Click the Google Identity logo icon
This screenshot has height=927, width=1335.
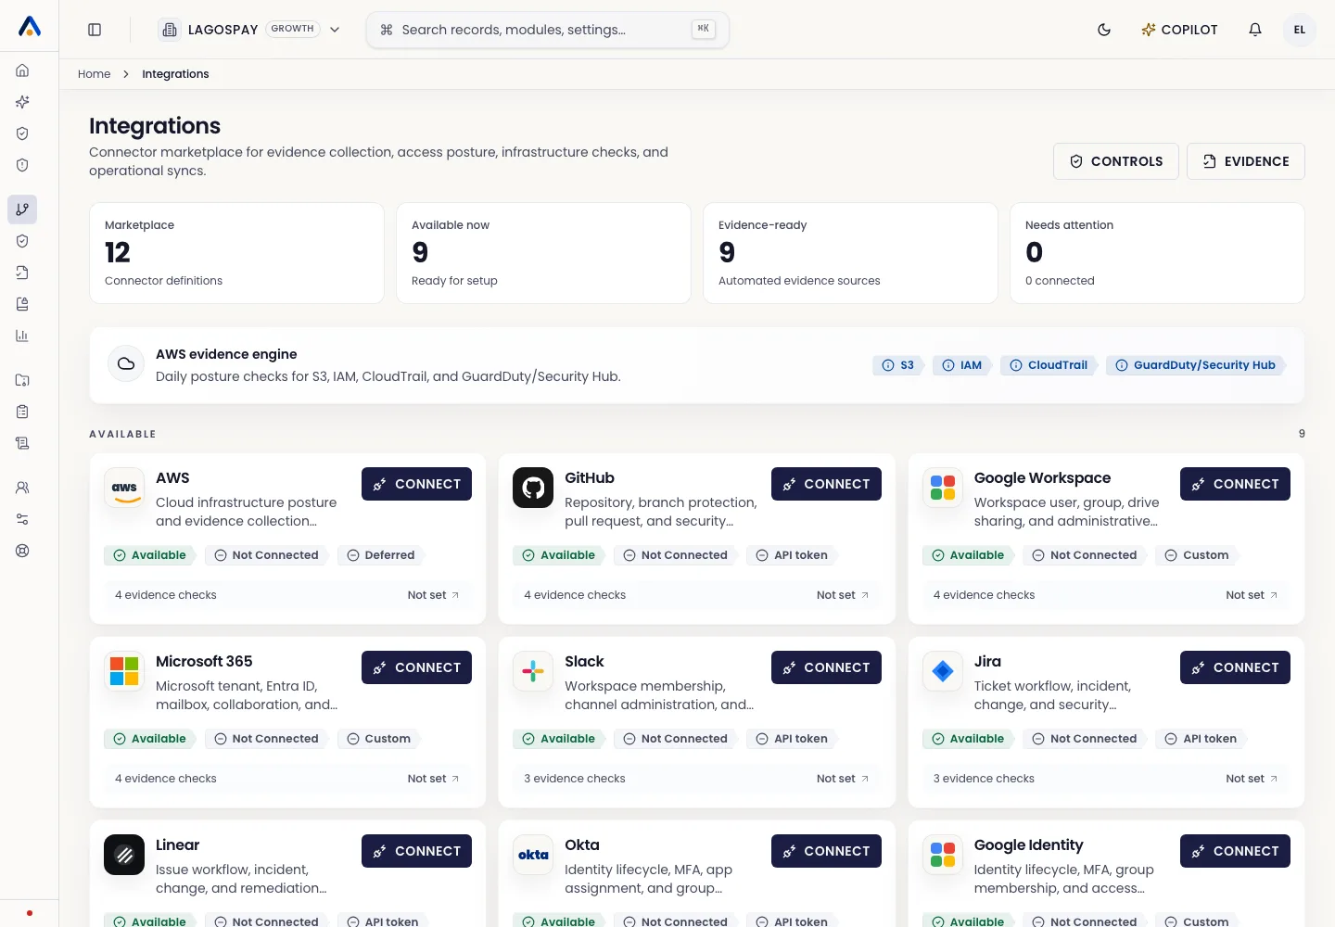(x=943, y=856)
